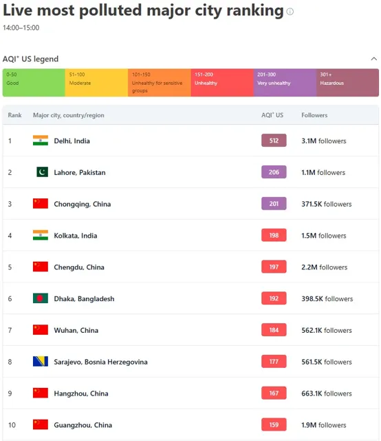Screen dimensions: 381x441
Task: Open the Chongqing, China city link
Action: [x=83, y=204]
